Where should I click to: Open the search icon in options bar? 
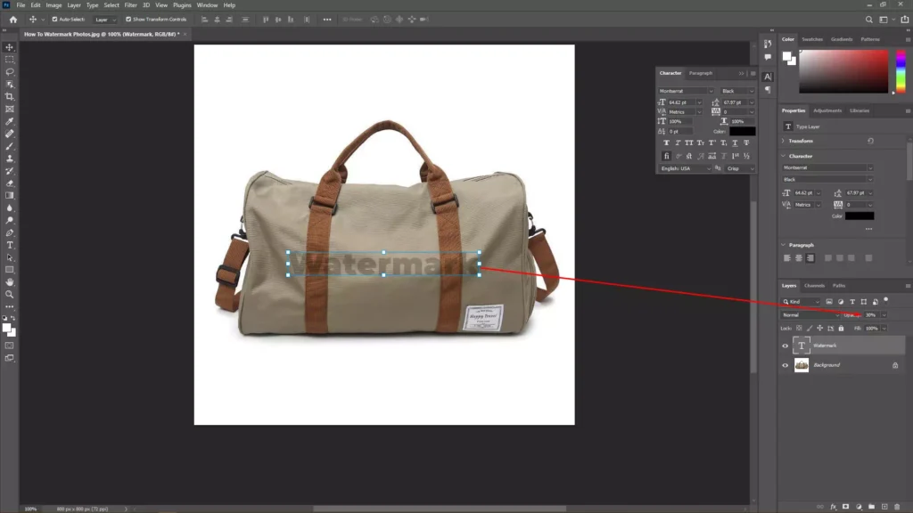868,20
